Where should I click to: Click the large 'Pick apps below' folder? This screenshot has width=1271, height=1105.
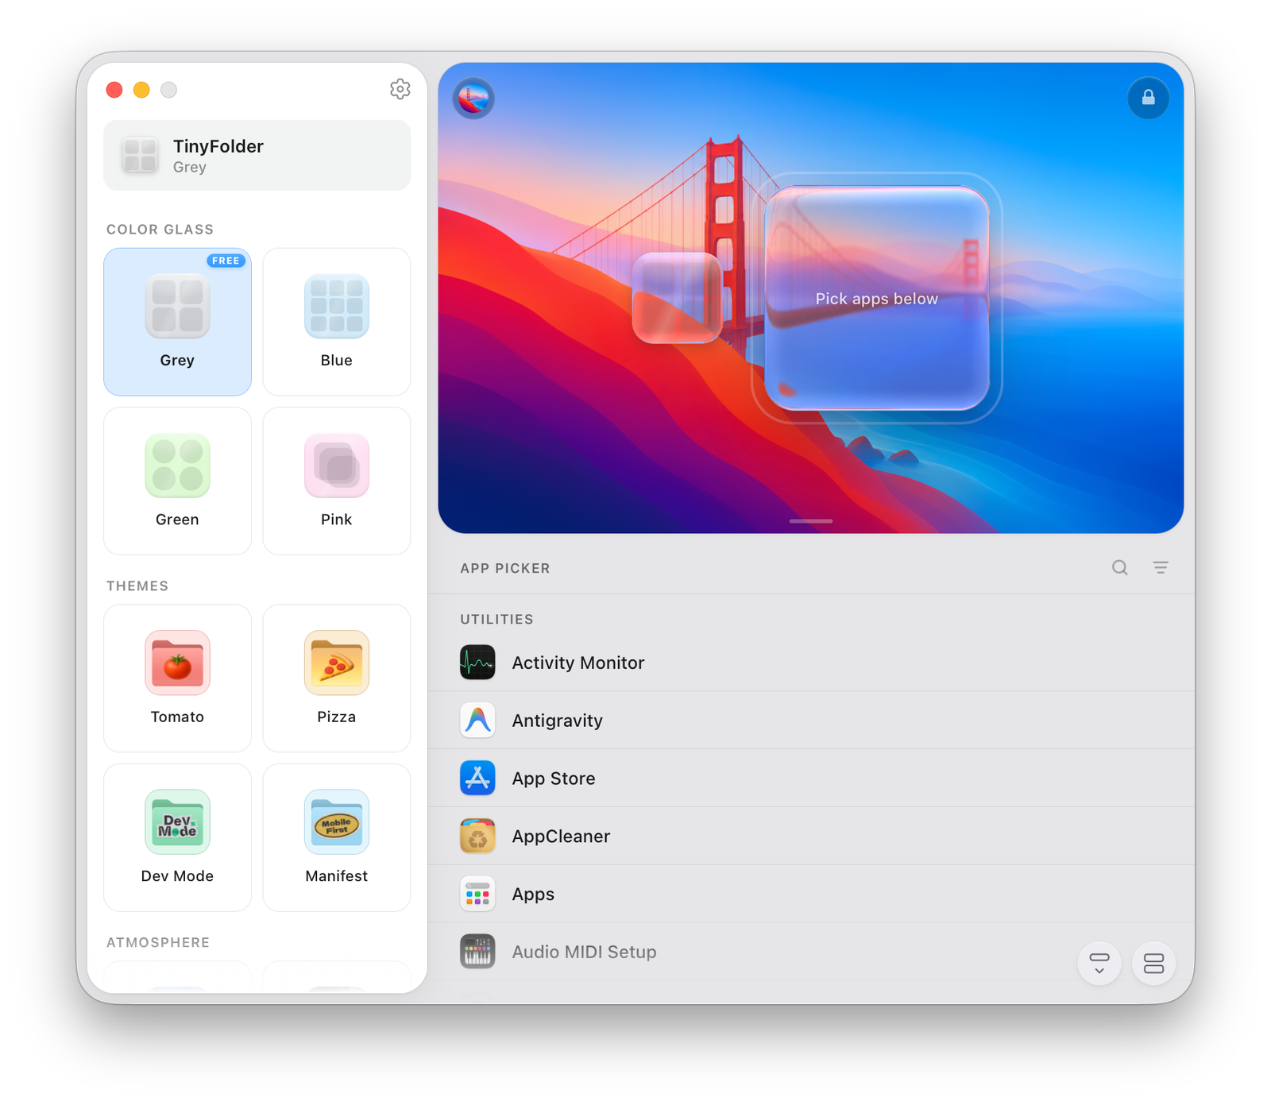(x=877, y=298)
